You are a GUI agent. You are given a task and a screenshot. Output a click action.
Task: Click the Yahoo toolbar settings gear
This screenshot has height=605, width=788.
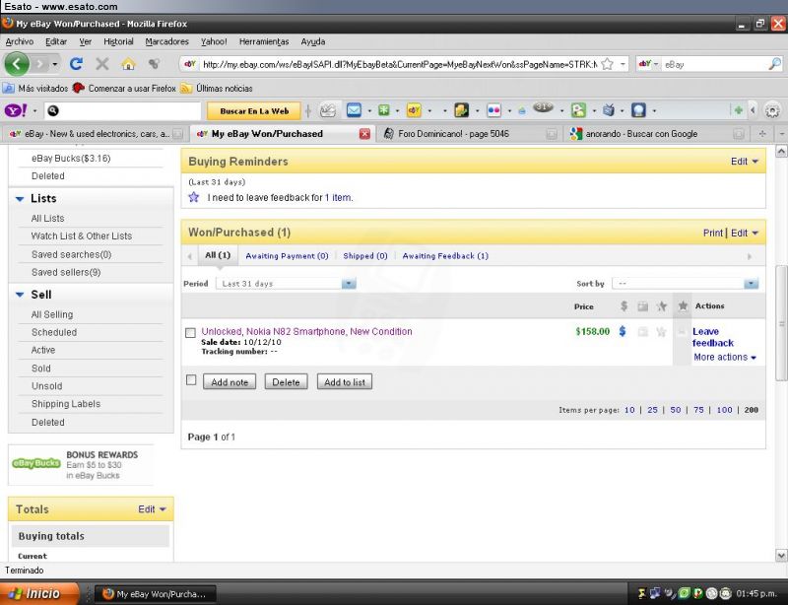(x=772, y=110)
